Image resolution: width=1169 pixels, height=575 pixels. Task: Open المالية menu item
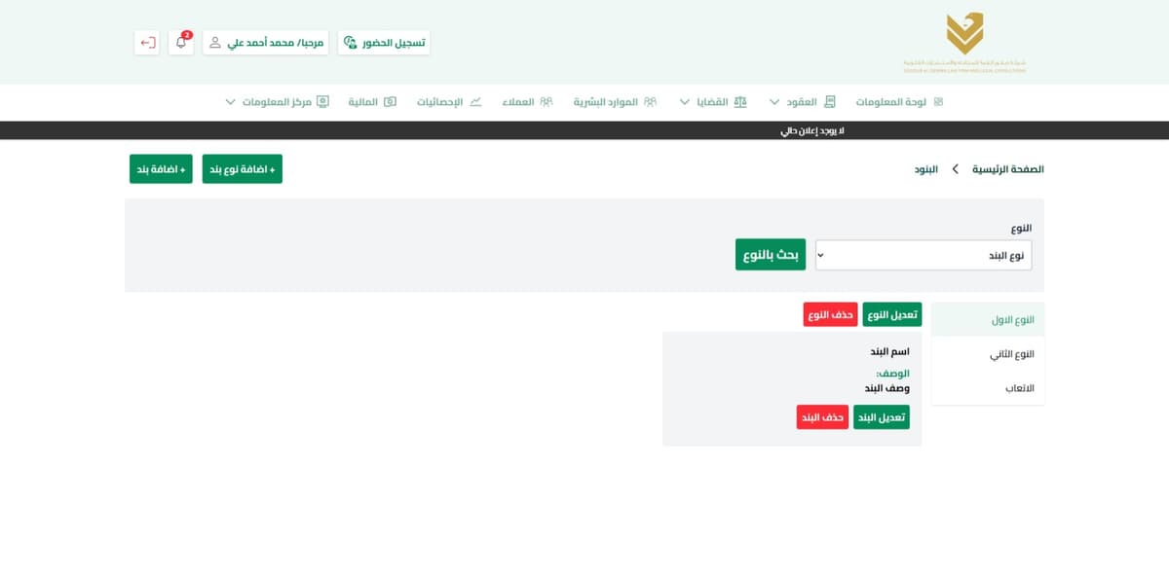click(363, 101)
